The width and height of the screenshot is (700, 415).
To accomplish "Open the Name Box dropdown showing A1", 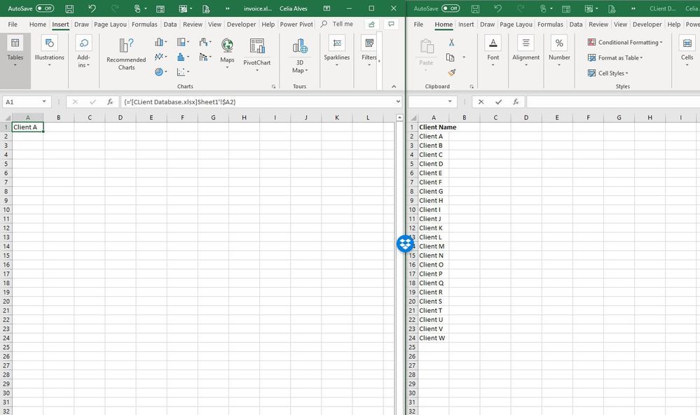I will 44,101.
